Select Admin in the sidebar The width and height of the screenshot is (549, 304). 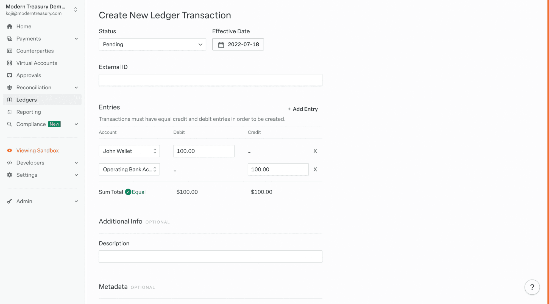[x=24, y=201]
